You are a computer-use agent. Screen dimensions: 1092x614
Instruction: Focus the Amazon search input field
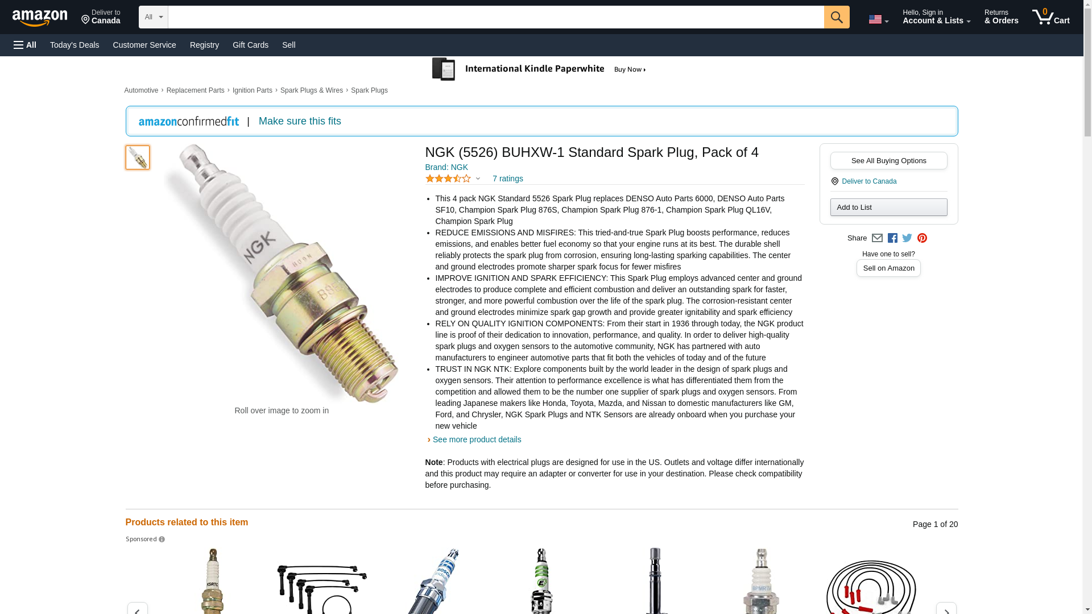[495, 17]
